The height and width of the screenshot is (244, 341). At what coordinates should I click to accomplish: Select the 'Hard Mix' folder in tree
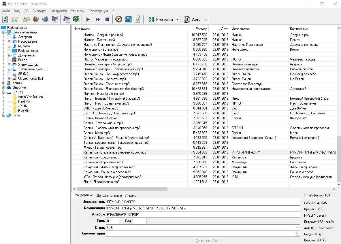click(24, 101)
